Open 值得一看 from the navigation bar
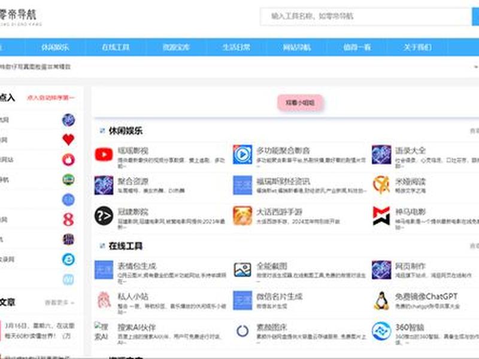 [357, 47]
